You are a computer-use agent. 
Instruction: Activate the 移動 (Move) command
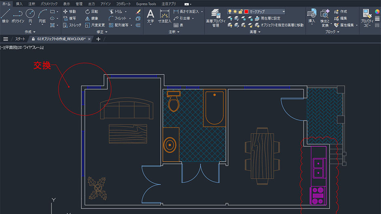69,11
